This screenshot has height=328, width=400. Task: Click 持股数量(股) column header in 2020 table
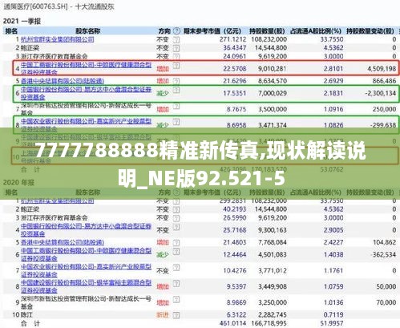(267, 192)
